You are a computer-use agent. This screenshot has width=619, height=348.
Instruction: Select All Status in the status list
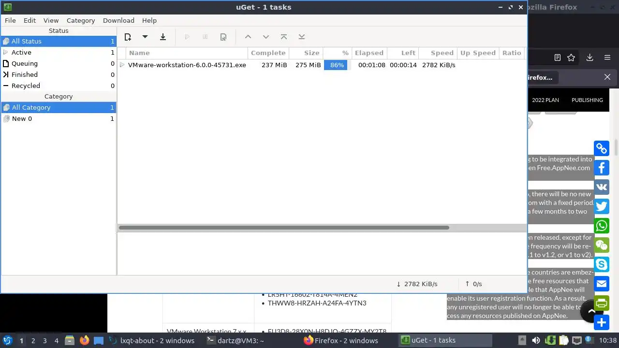pos(59,41)
